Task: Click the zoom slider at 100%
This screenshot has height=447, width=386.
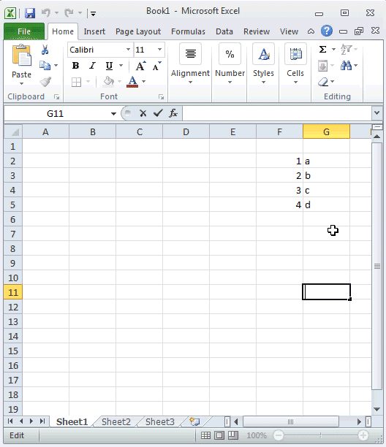Action: pos(321,435)
